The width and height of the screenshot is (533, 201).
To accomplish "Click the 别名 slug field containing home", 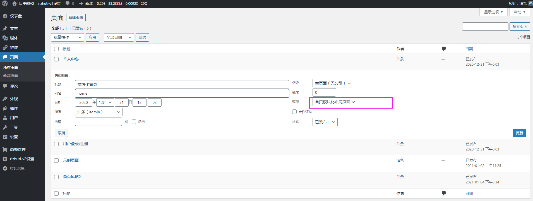I will tap(182, 93).
